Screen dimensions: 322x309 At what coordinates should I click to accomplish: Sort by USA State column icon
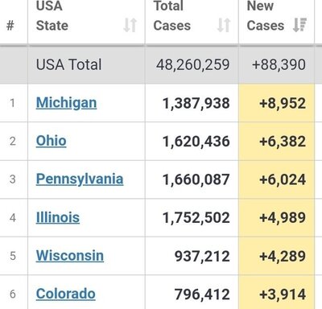click(130, 26)
